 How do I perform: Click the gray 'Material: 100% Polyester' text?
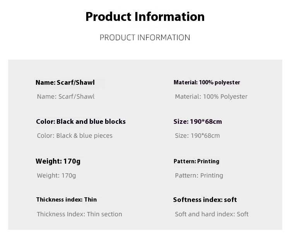tap(211, 97)
